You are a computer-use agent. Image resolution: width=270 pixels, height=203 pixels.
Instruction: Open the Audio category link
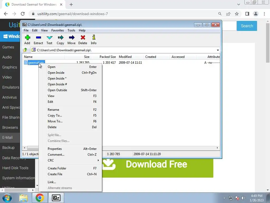tap(7, 57)
